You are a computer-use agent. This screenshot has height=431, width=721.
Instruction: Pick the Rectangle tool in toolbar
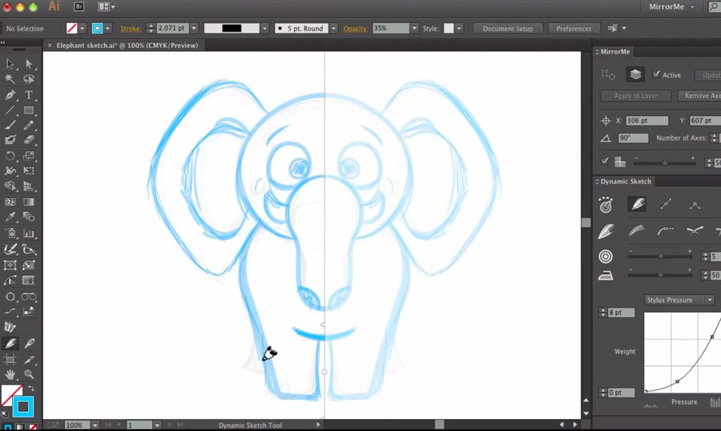pos(29,110)
